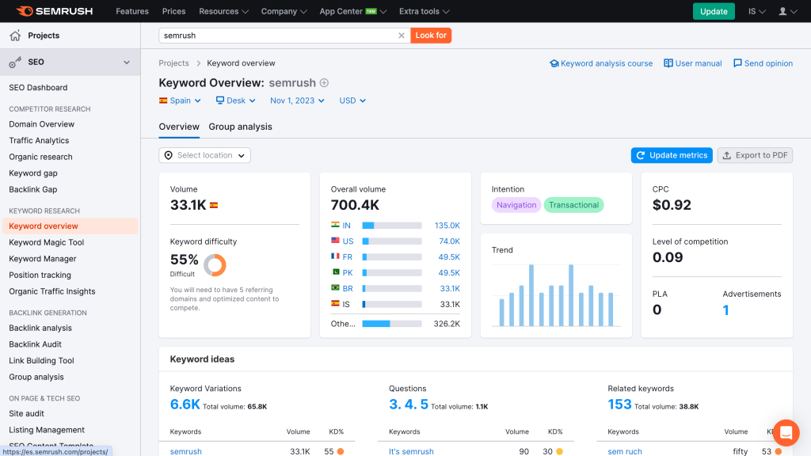
Task: Click the Look for button
Action: pyautogui.click(x=431, y=35)
